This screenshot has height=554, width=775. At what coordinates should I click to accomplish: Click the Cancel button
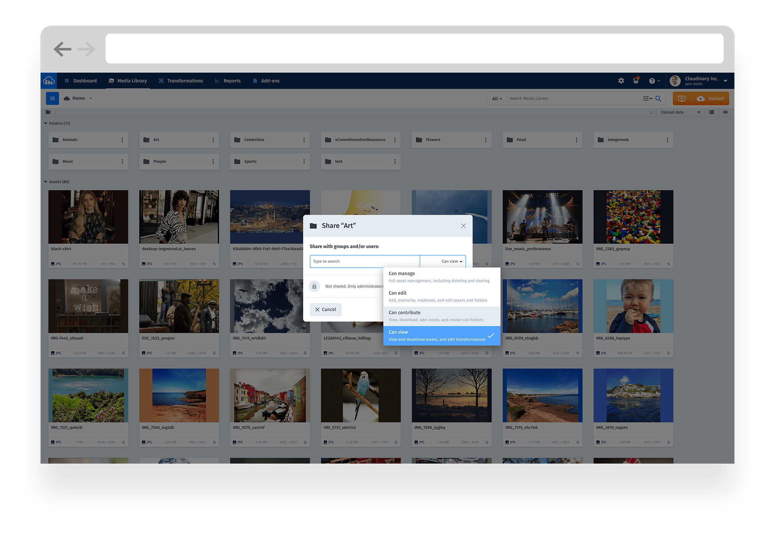coord(325,310)
